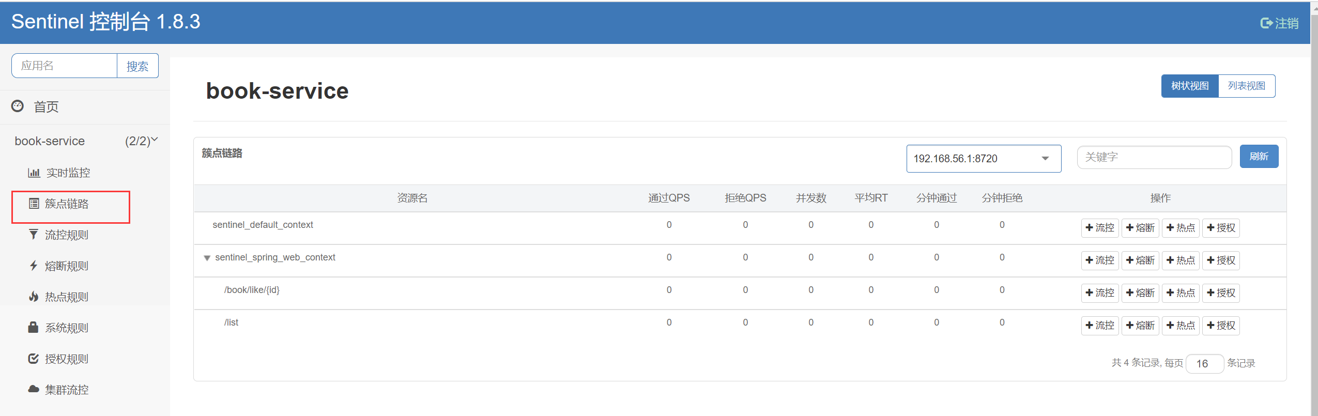Click the Sentinel 控制台 1.8.3 title
1318x416 pixels.
point(105,22)
